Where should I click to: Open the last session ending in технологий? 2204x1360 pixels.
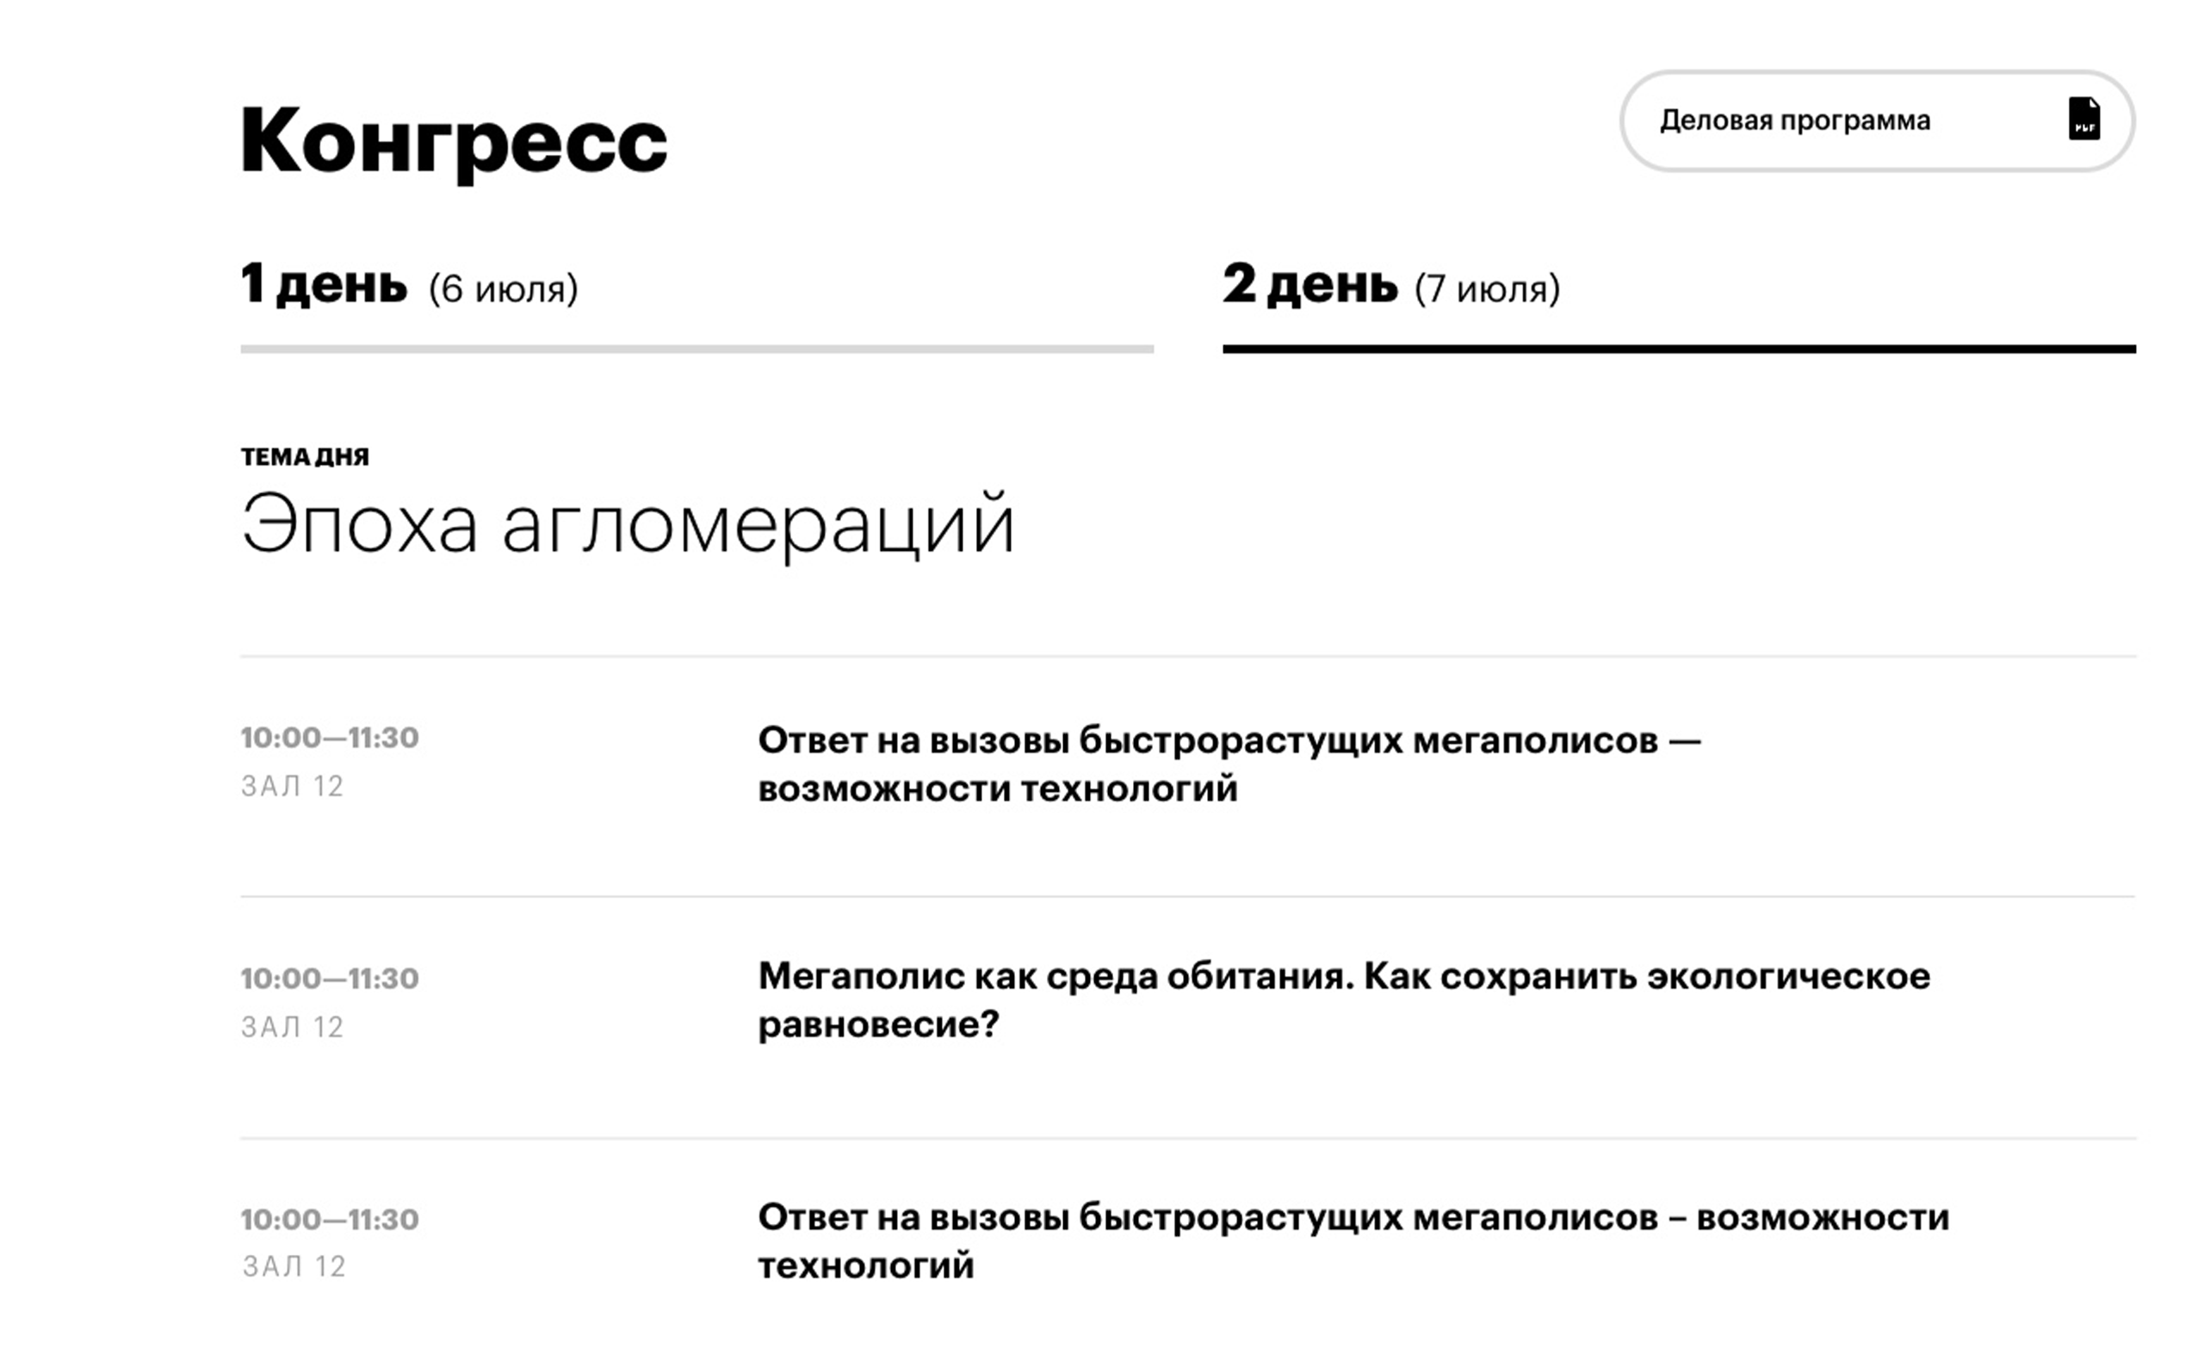(x=1353, y=1241)
